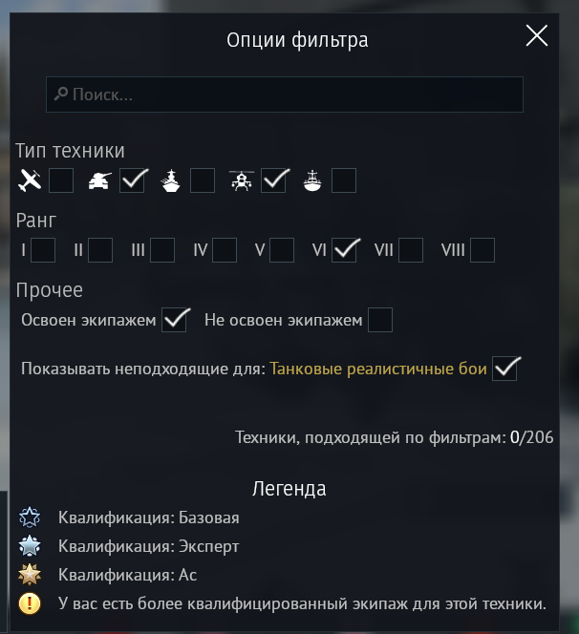579x634 pixels.
Task: Click the small boat vehicle icon
Action: 312,180
